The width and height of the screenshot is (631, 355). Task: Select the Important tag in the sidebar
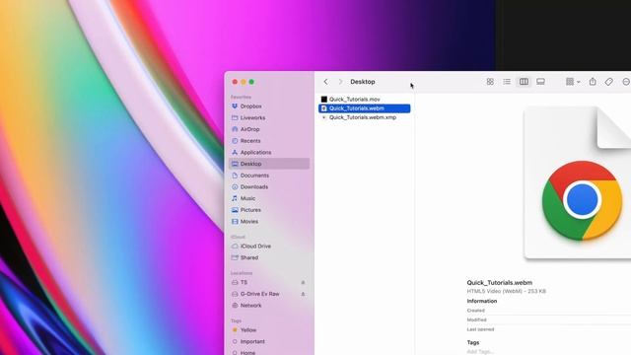coord(269,342)
